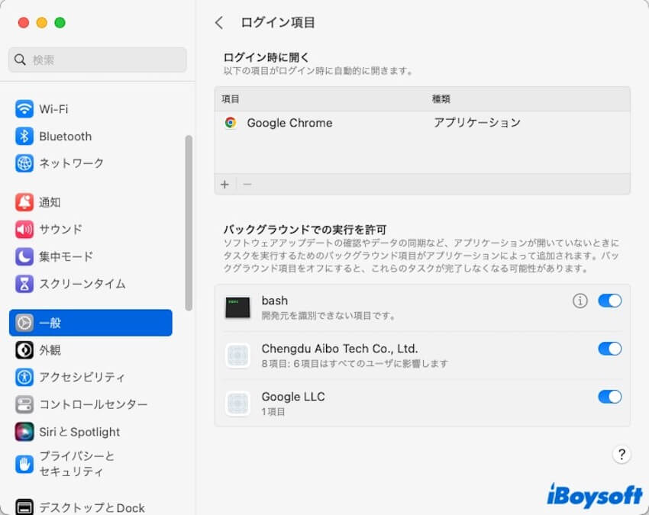The image size is (649, 515).
Task: Click the Chengdu Aibo Tech app icon
Action: [x=237, y=356]
